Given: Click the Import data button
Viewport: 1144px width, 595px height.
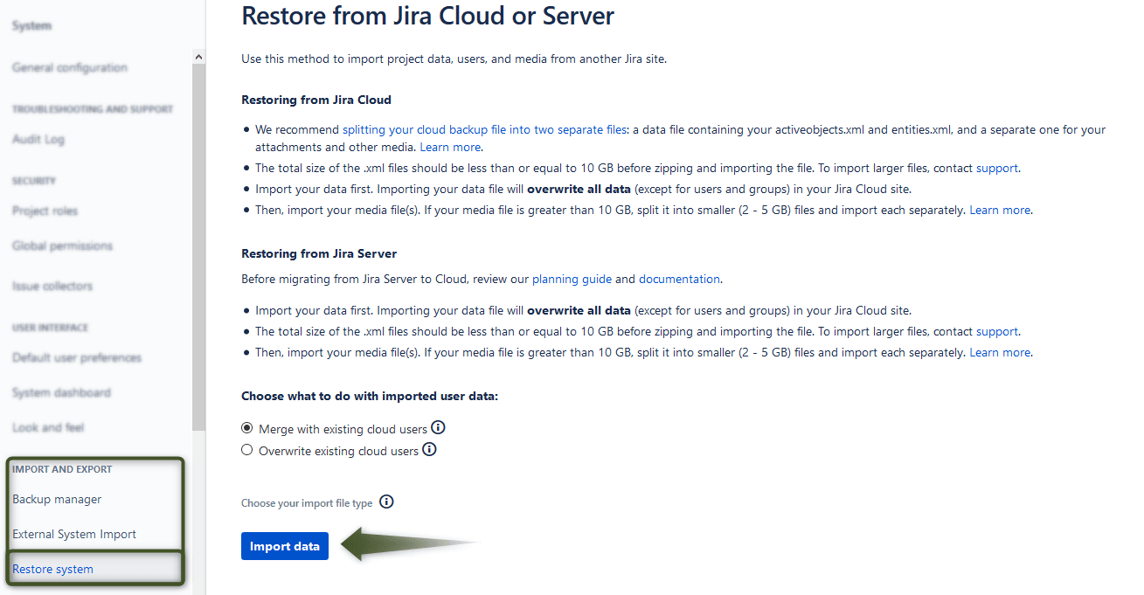Looking at the screenshot, I should click(x=285, y=546).
